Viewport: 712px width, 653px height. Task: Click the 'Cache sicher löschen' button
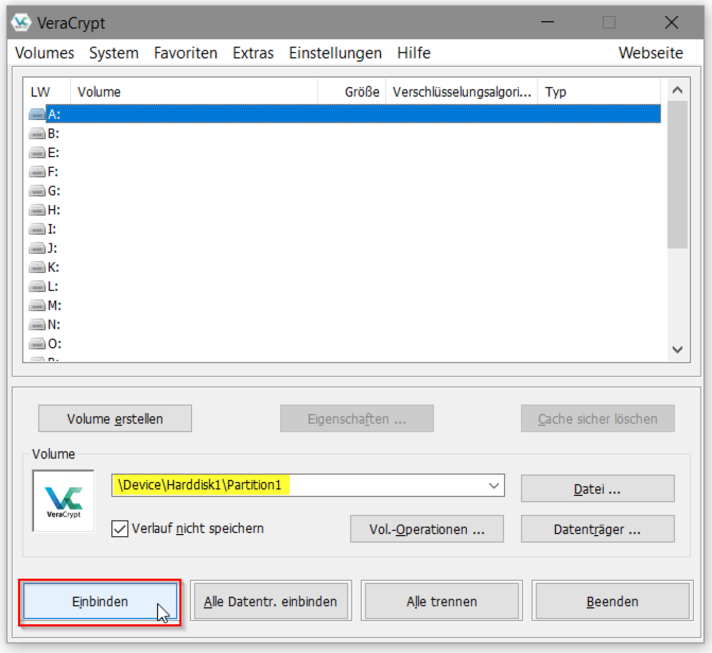click(x=597, y=419)
